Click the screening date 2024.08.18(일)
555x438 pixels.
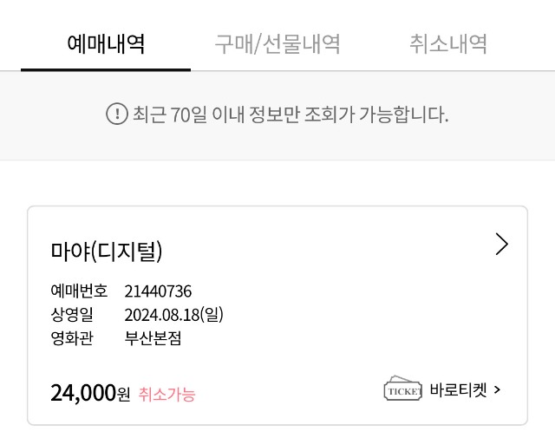tap(173, 315)
